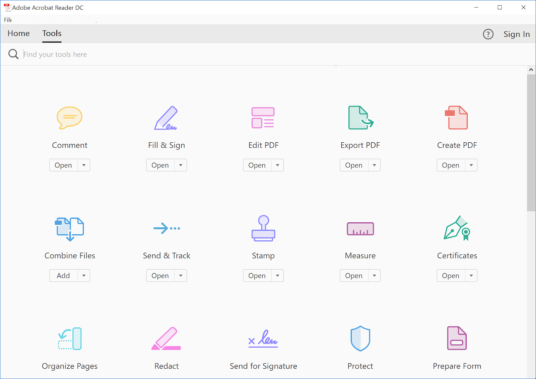This screenshot has width=536, height=379.
Task: Click the 'Certificates' label
Action: 457,256
